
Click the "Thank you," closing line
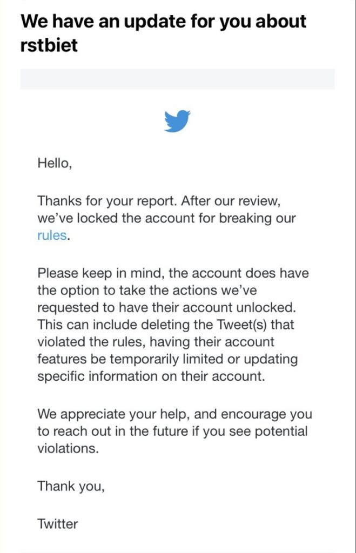[x=71, y=485]
